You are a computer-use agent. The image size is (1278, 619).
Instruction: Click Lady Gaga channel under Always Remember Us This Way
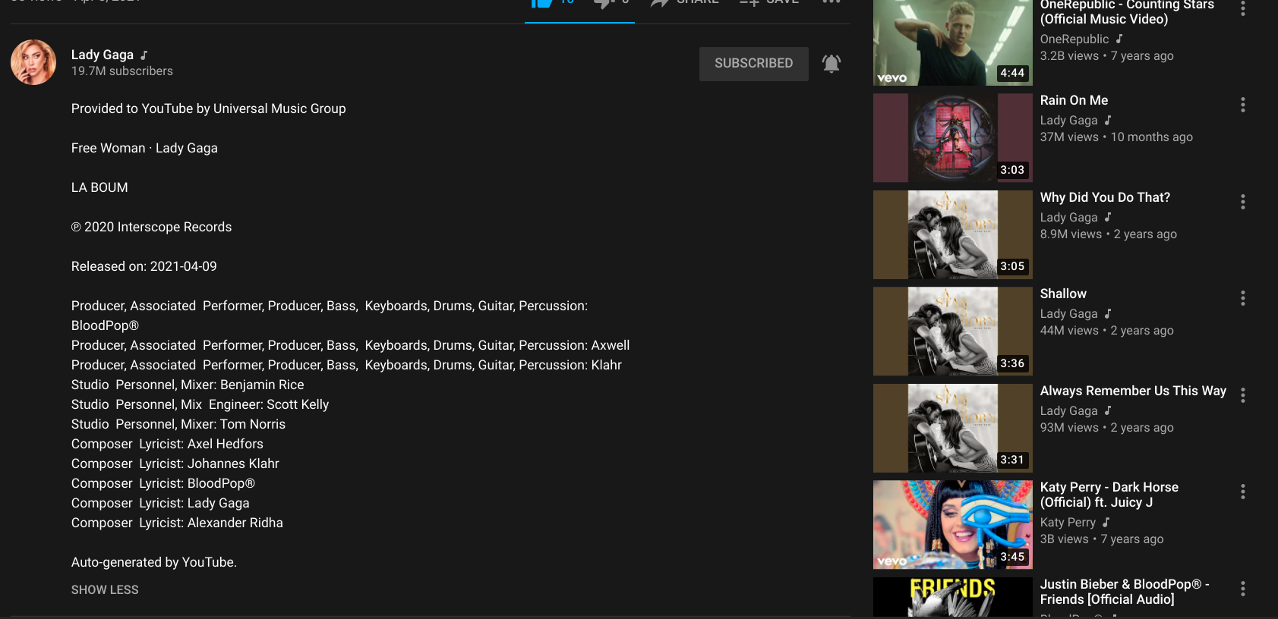point(1068,411)
